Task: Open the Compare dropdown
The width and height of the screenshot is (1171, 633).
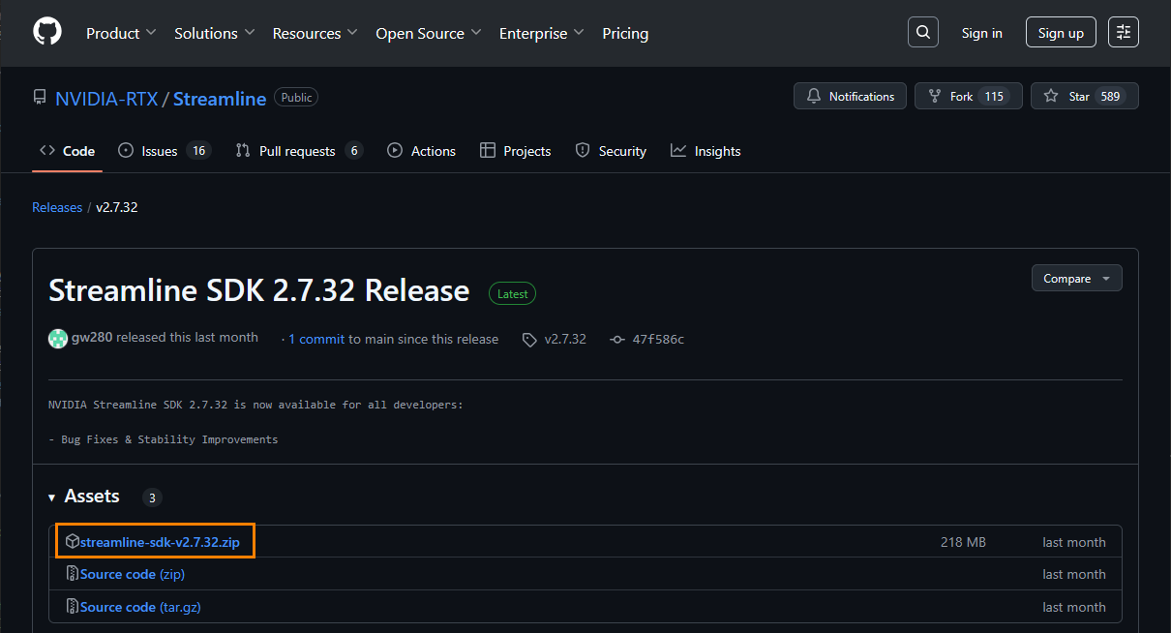Action: 1077,279
